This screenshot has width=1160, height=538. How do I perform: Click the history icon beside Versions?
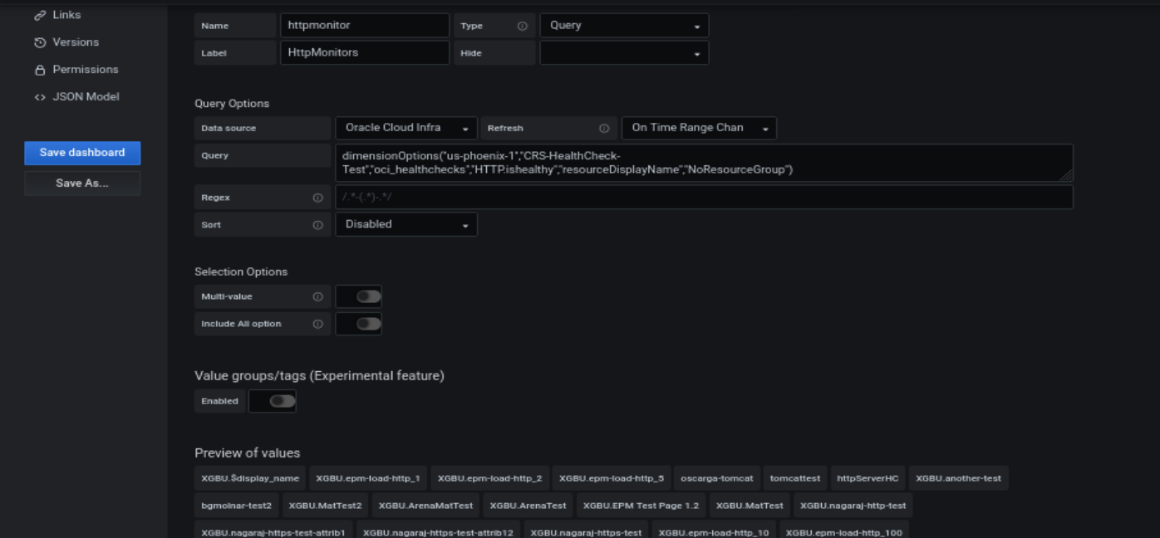click(40, 42)
